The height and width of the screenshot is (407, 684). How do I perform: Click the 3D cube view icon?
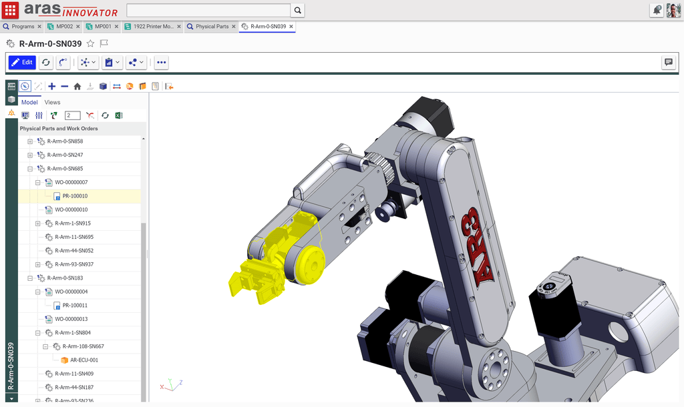pyautogui.click(x=103, y=86)
